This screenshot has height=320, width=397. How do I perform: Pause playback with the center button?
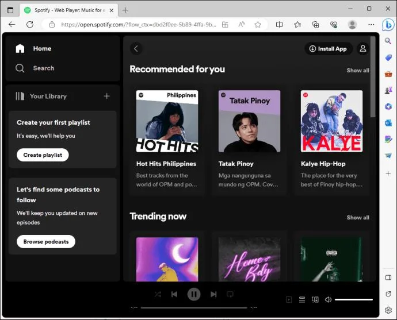[x=194, y=294]
